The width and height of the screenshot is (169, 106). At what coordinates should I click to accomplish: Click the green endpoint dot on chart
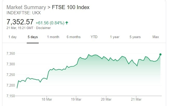click(x=160, y=54)
